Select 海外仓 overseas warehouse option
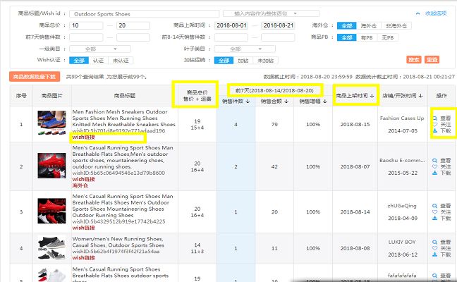 [x=369, y=25]
